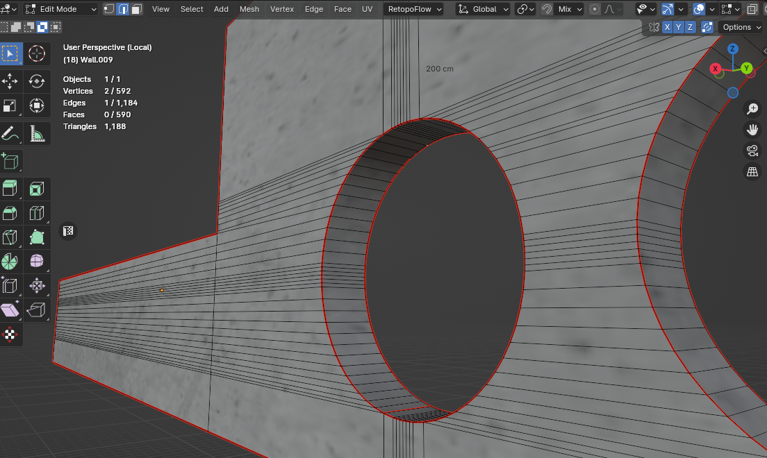Select the Extrude Region tool
767x458 pixels.
tap(10, 189)
